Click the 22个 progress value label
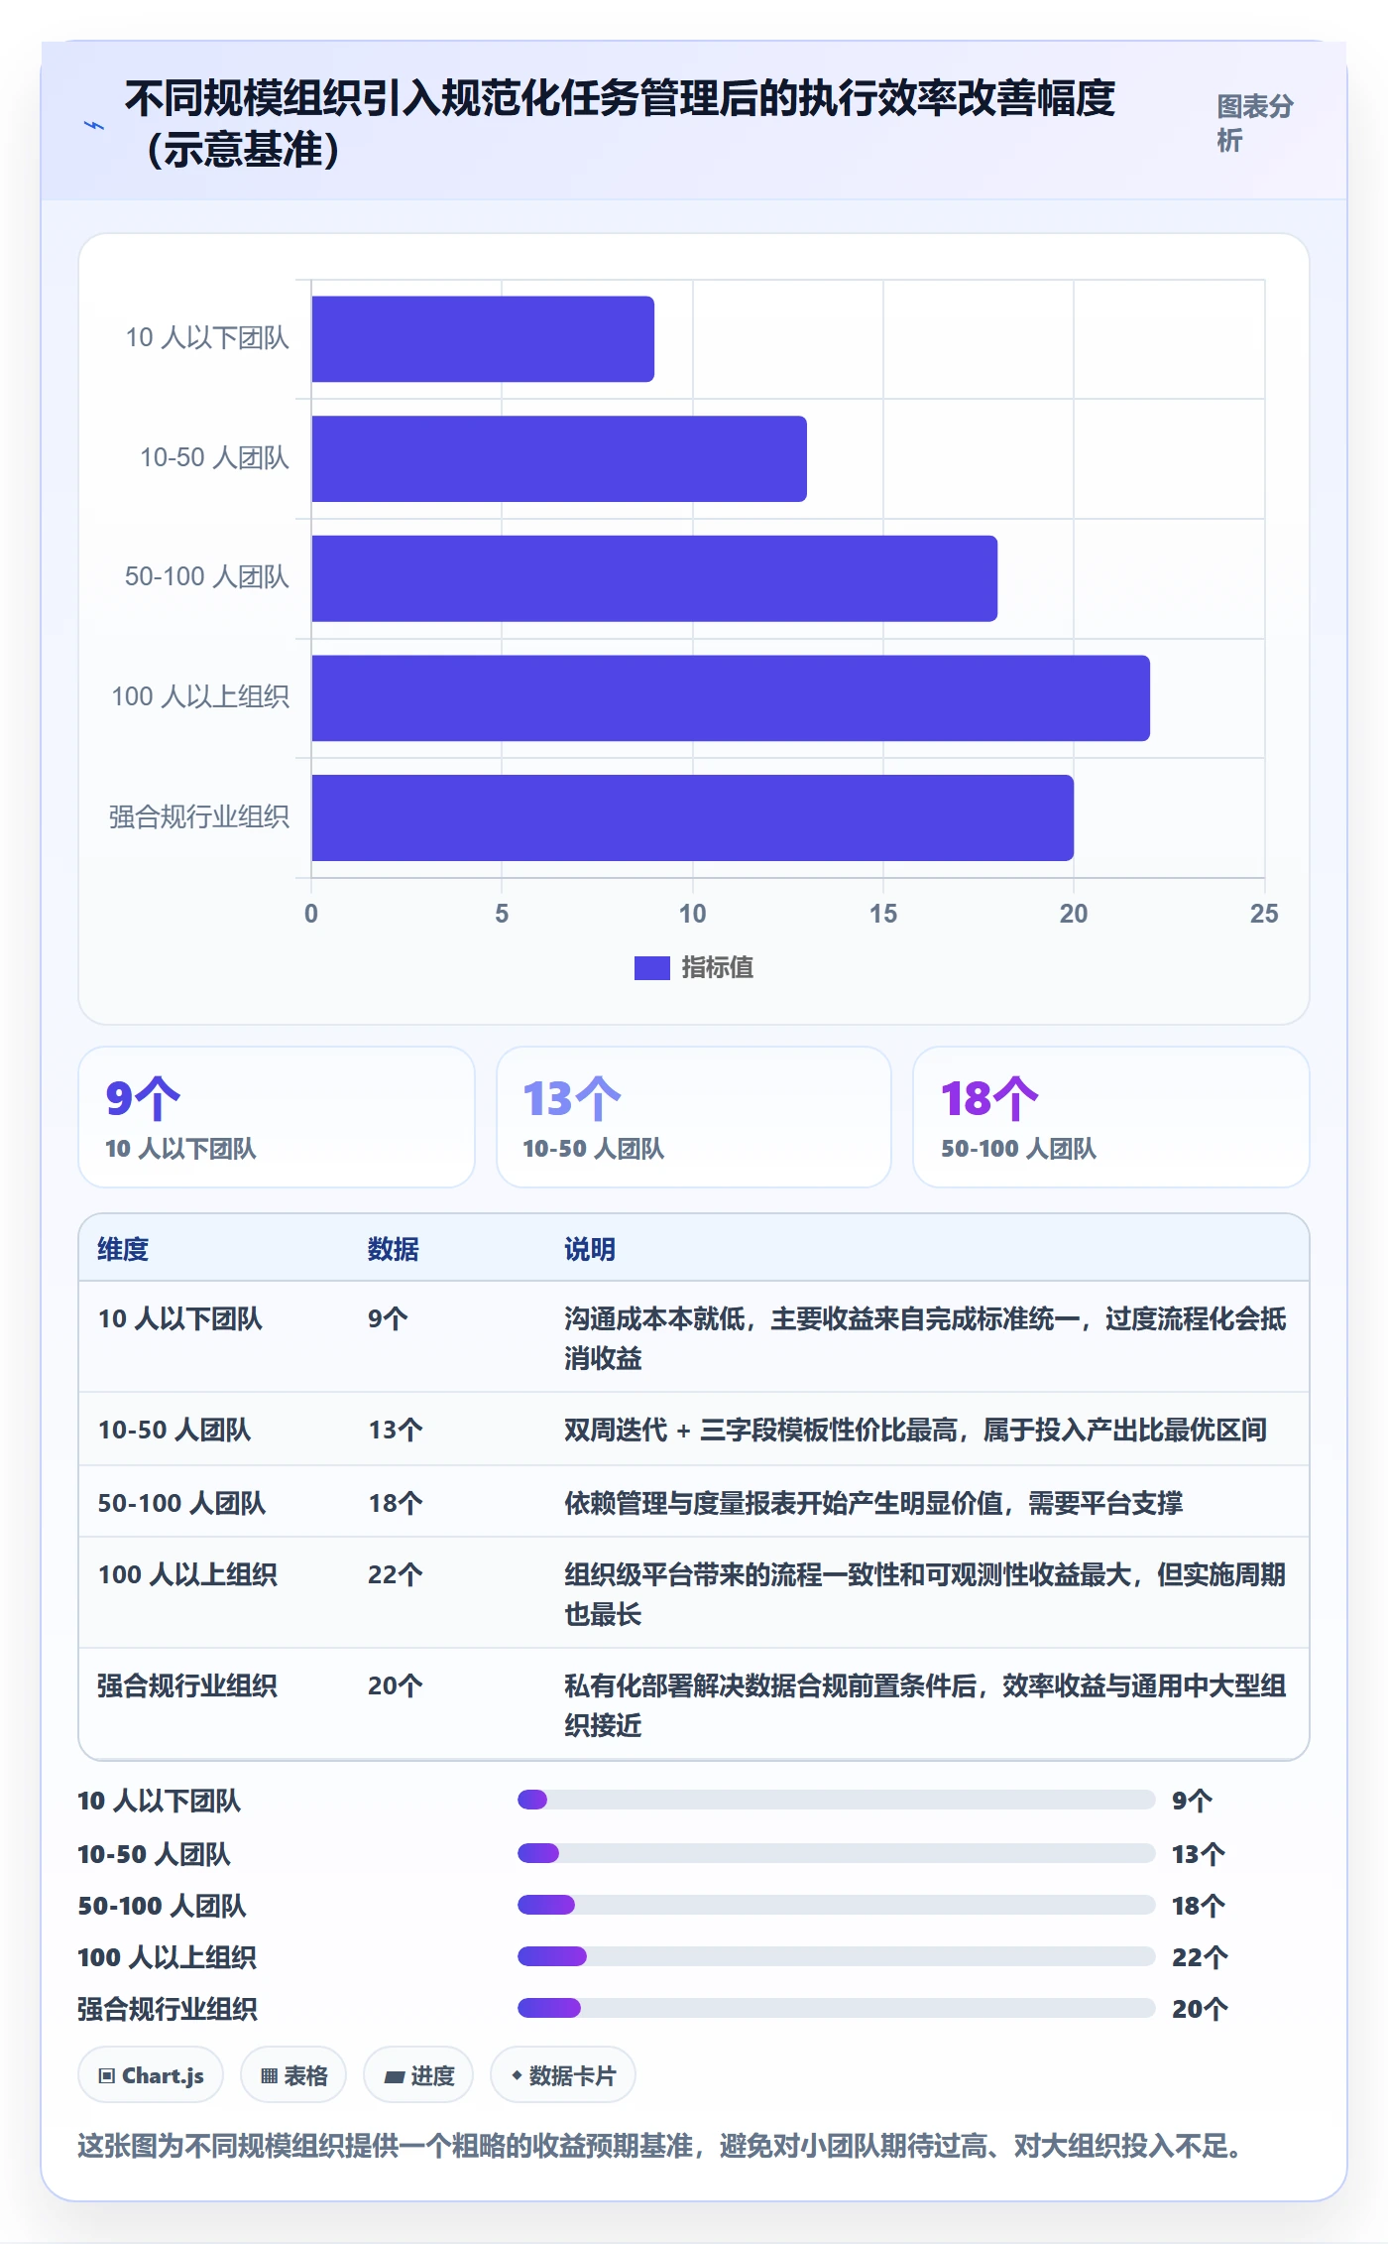 [1200, 1957]
